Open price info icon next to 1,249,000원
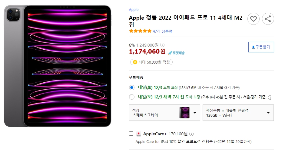Image resolution: width=305 pixels, height=152 pixels. pyautogui.click(x=162, y=45)
